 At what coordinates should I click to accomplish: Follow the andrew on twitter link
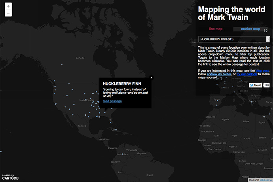219,74
